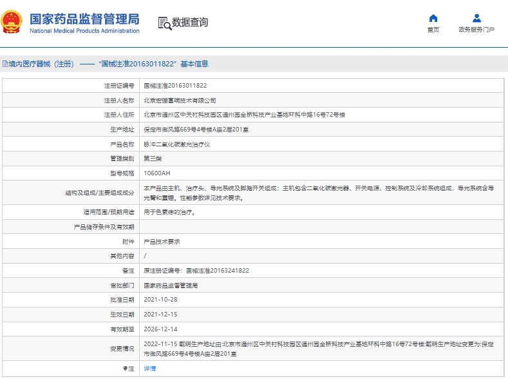Open the 政务服务门户 text label
Image resolution: width=508 pixels, height=379 pixels.
tap(476, 30)
